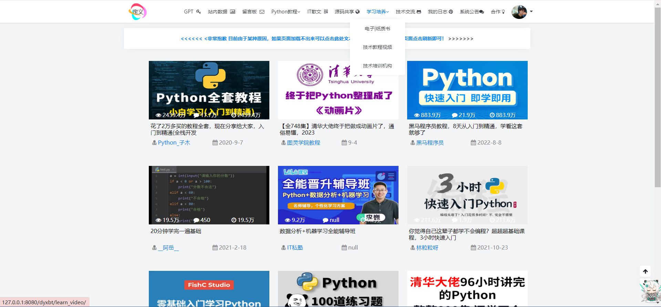Open author link 黑马程序员
This screenshot has height=307, width=661.
pos(430,142)
